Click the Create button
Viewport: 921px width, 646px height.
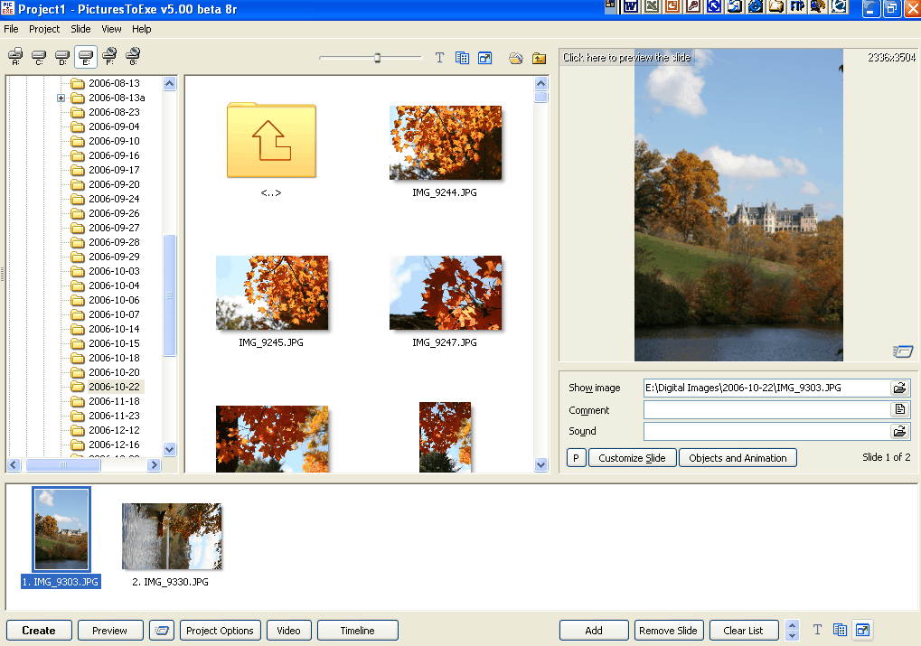(x=39, y=631)
